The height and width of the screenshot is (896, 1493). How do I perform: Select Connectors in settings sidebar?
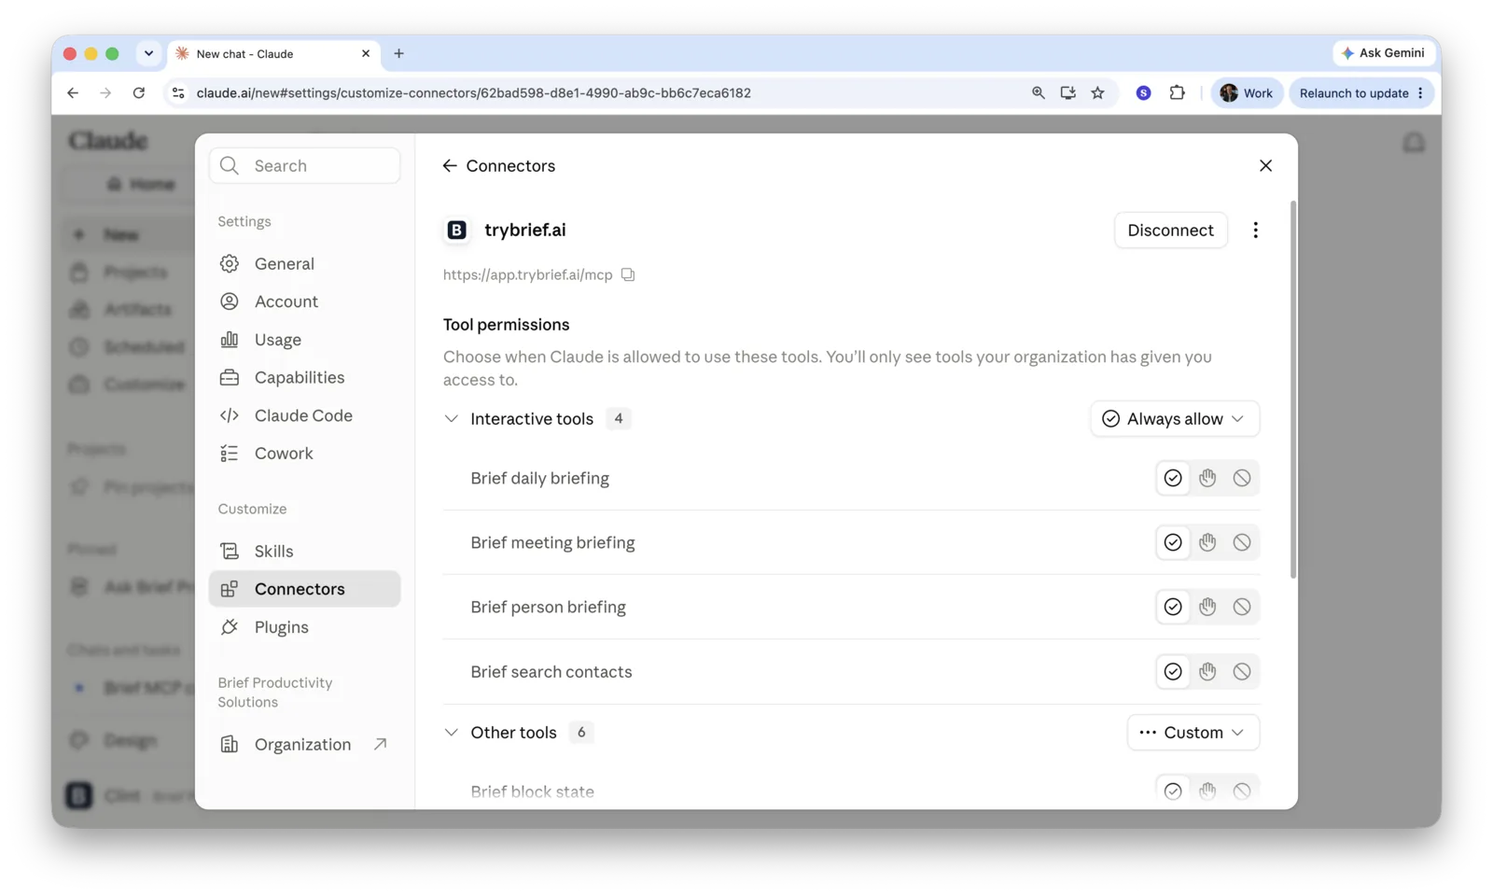(304, 589)
